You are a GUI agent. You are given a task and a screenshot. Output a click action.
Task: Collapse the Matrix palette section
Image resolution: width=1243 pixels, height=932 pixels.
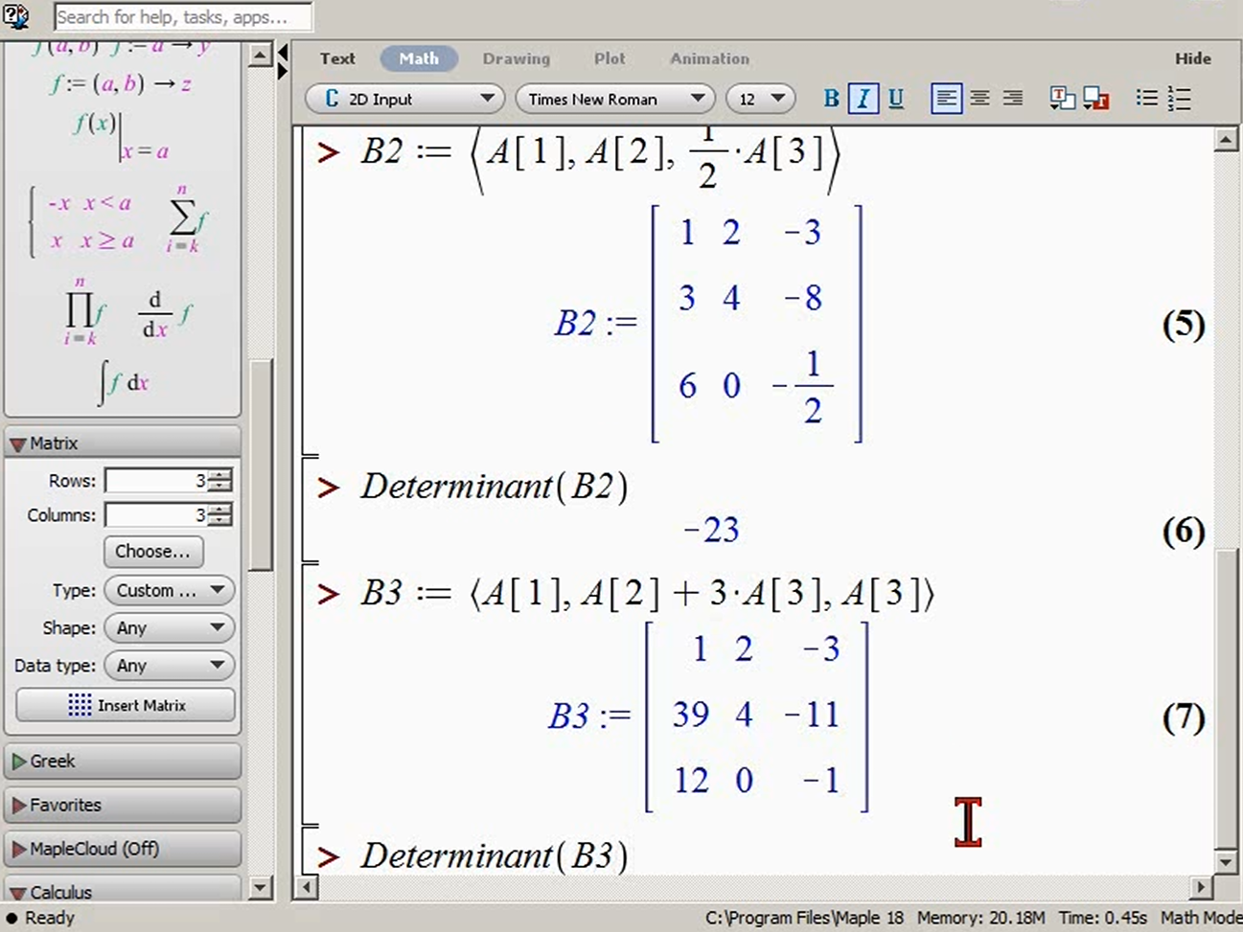(x=123, y=443)
